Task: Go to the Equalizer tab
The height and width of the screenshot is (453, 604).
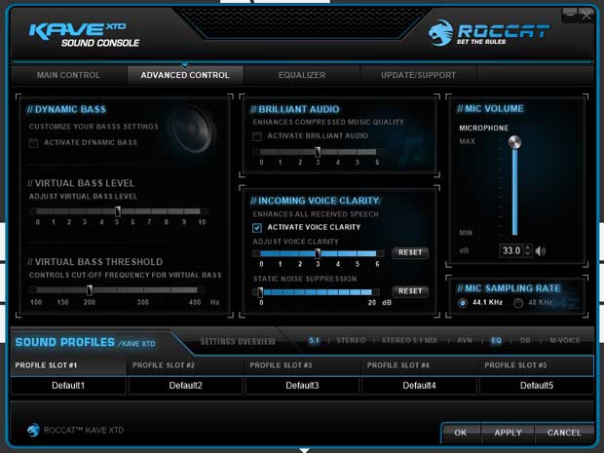Action: 302,75
